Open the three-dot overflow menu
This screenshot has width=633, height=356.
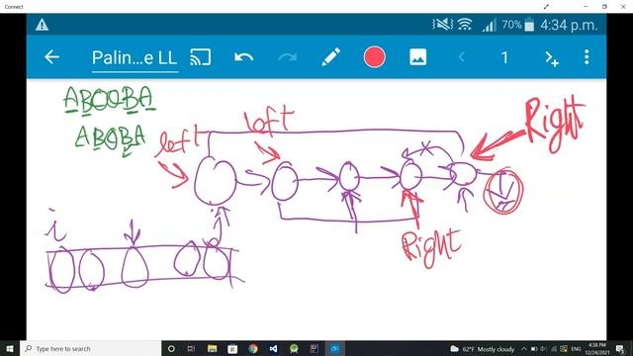587,57
